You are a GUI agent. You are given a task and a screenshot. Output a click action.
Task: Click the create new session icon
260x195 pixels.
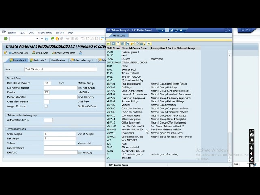102,39
